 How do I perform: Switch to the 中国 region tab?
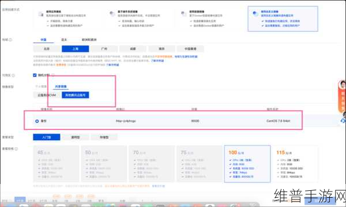tap(43, 40)
